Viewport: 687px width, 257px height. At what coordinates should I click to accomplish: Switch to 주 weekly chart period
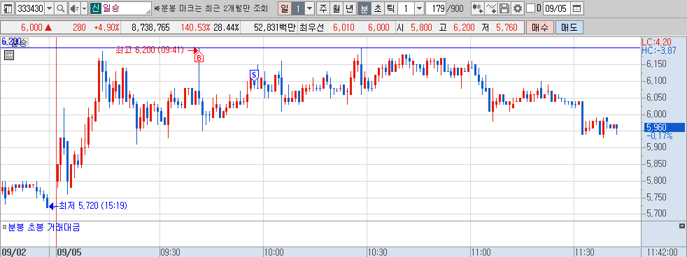pos(323,8)
